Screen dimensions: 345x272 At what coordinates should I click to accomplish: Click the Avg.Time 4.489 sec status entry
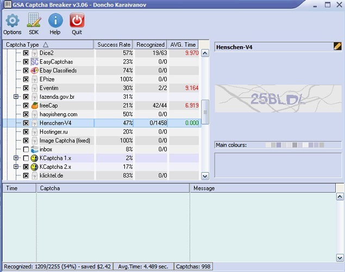pyautogui.click(x=143, y=267)
